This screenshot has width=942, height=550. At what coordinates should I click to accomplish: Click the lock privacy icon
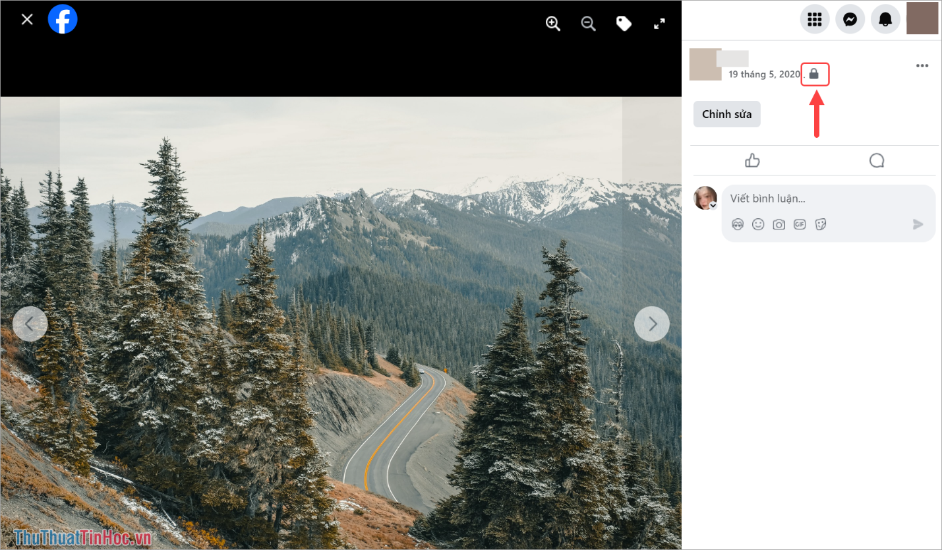814,74
